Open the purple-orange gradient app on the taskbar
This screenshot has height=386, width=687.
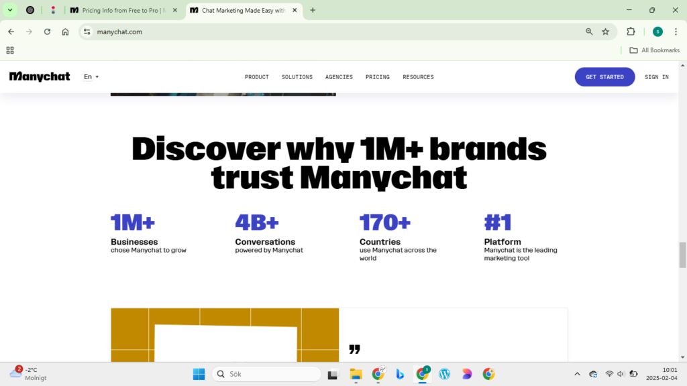coord(467,374)
